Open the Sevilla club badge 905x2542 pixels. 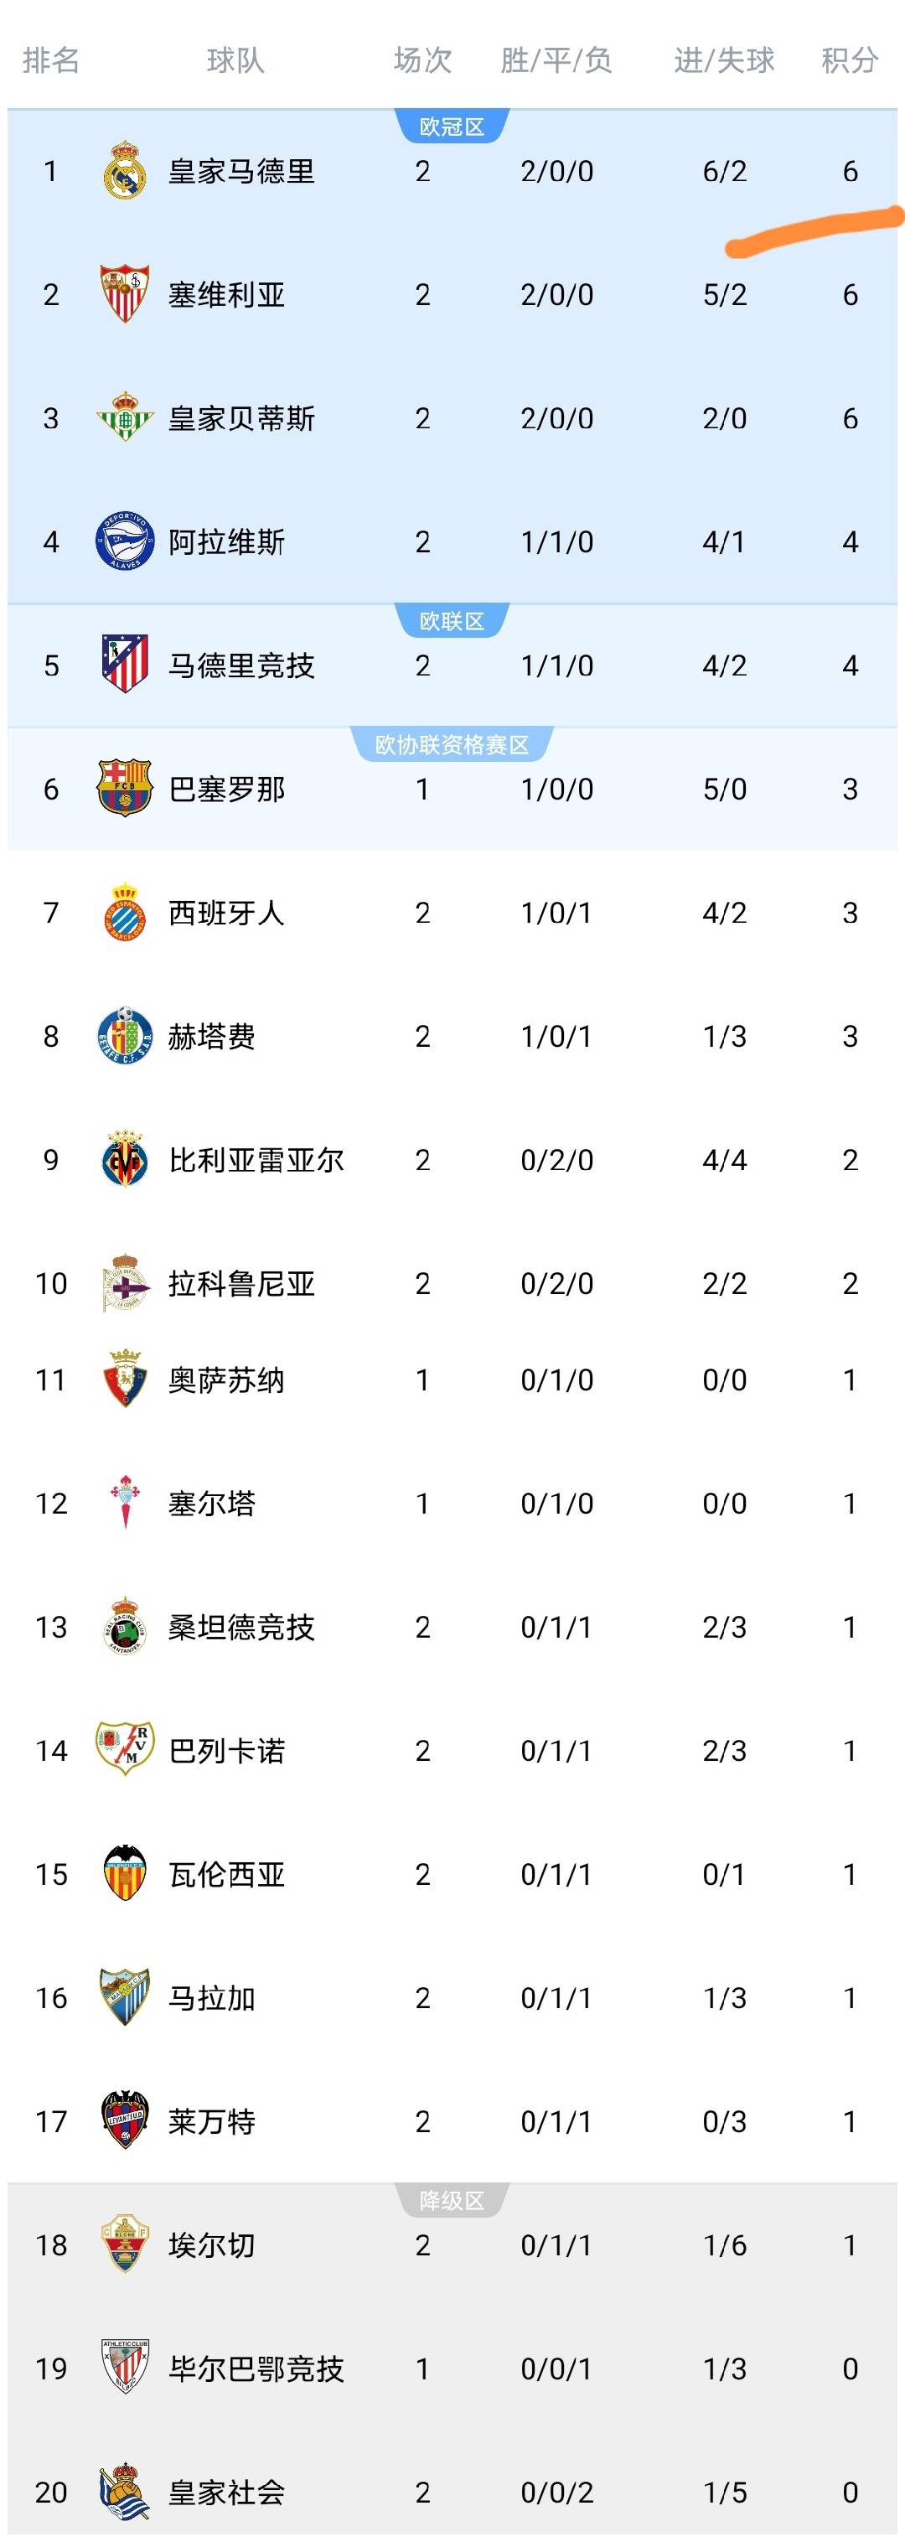(124, 294)
